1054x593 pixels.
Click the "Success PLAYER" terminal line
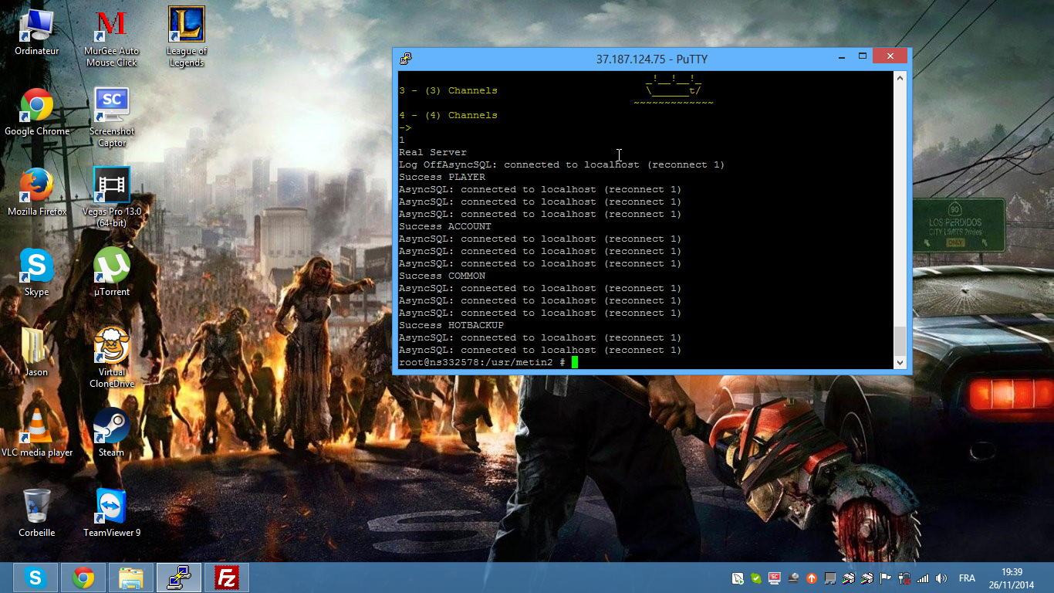click(442, 177)
